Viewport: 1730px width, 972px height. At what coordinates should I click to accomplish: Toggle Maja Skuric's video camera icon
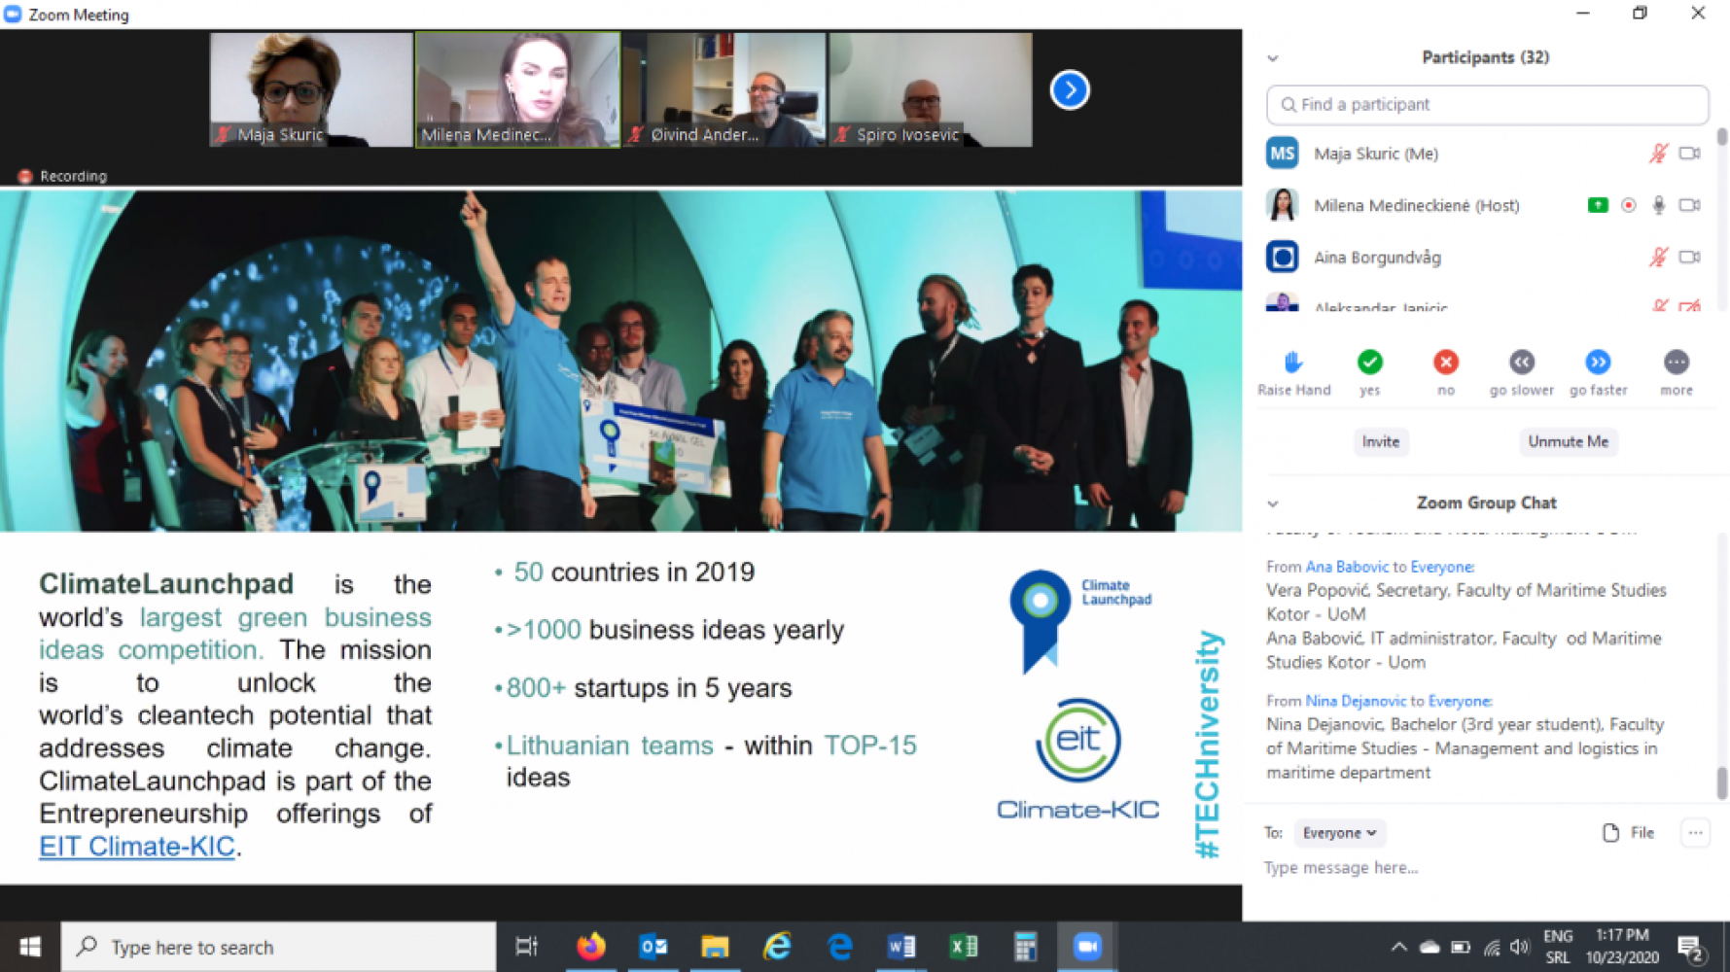tap(1690, 154)
